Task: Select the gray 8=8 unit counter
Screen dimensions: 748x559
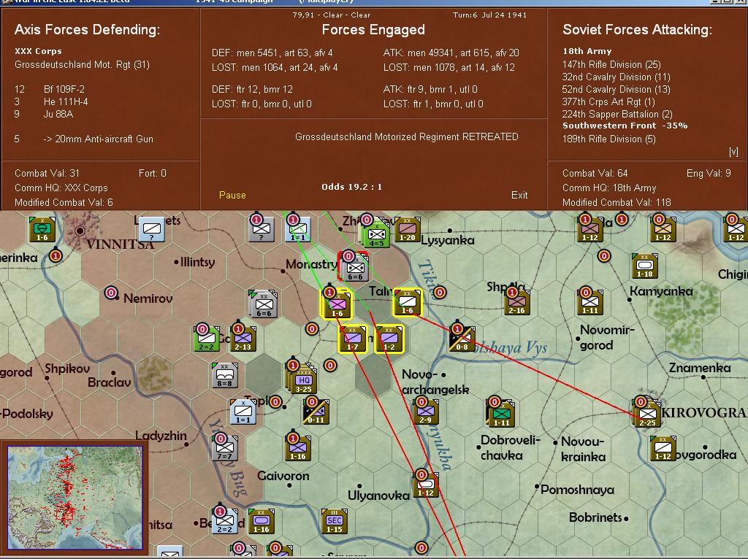Action: pyautogui.click(x=225, y=375)
